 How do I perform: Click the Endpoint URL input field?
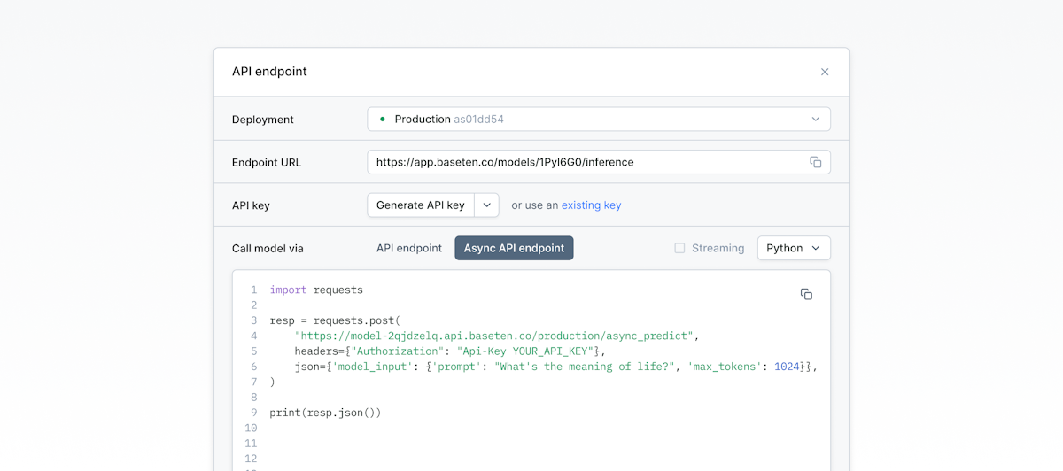tap(599, 162)
